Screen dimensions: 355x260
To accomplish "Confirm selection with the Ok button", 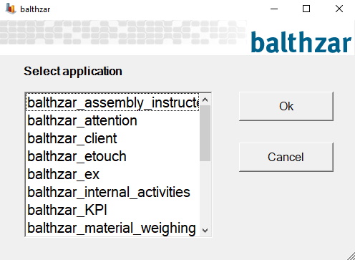I will click(x=286, y=106).
